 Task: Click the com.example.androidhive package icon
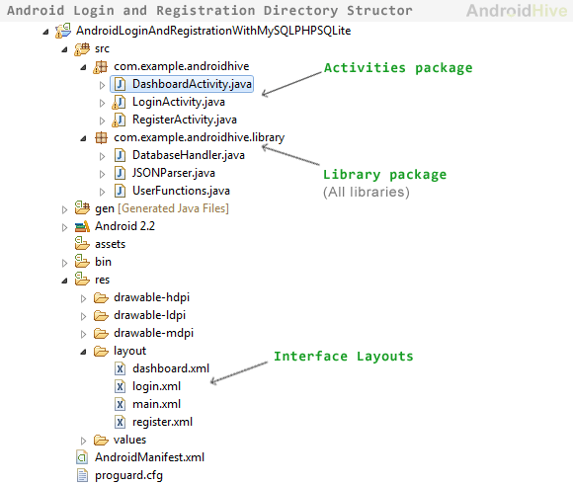[x=100, y=66]
